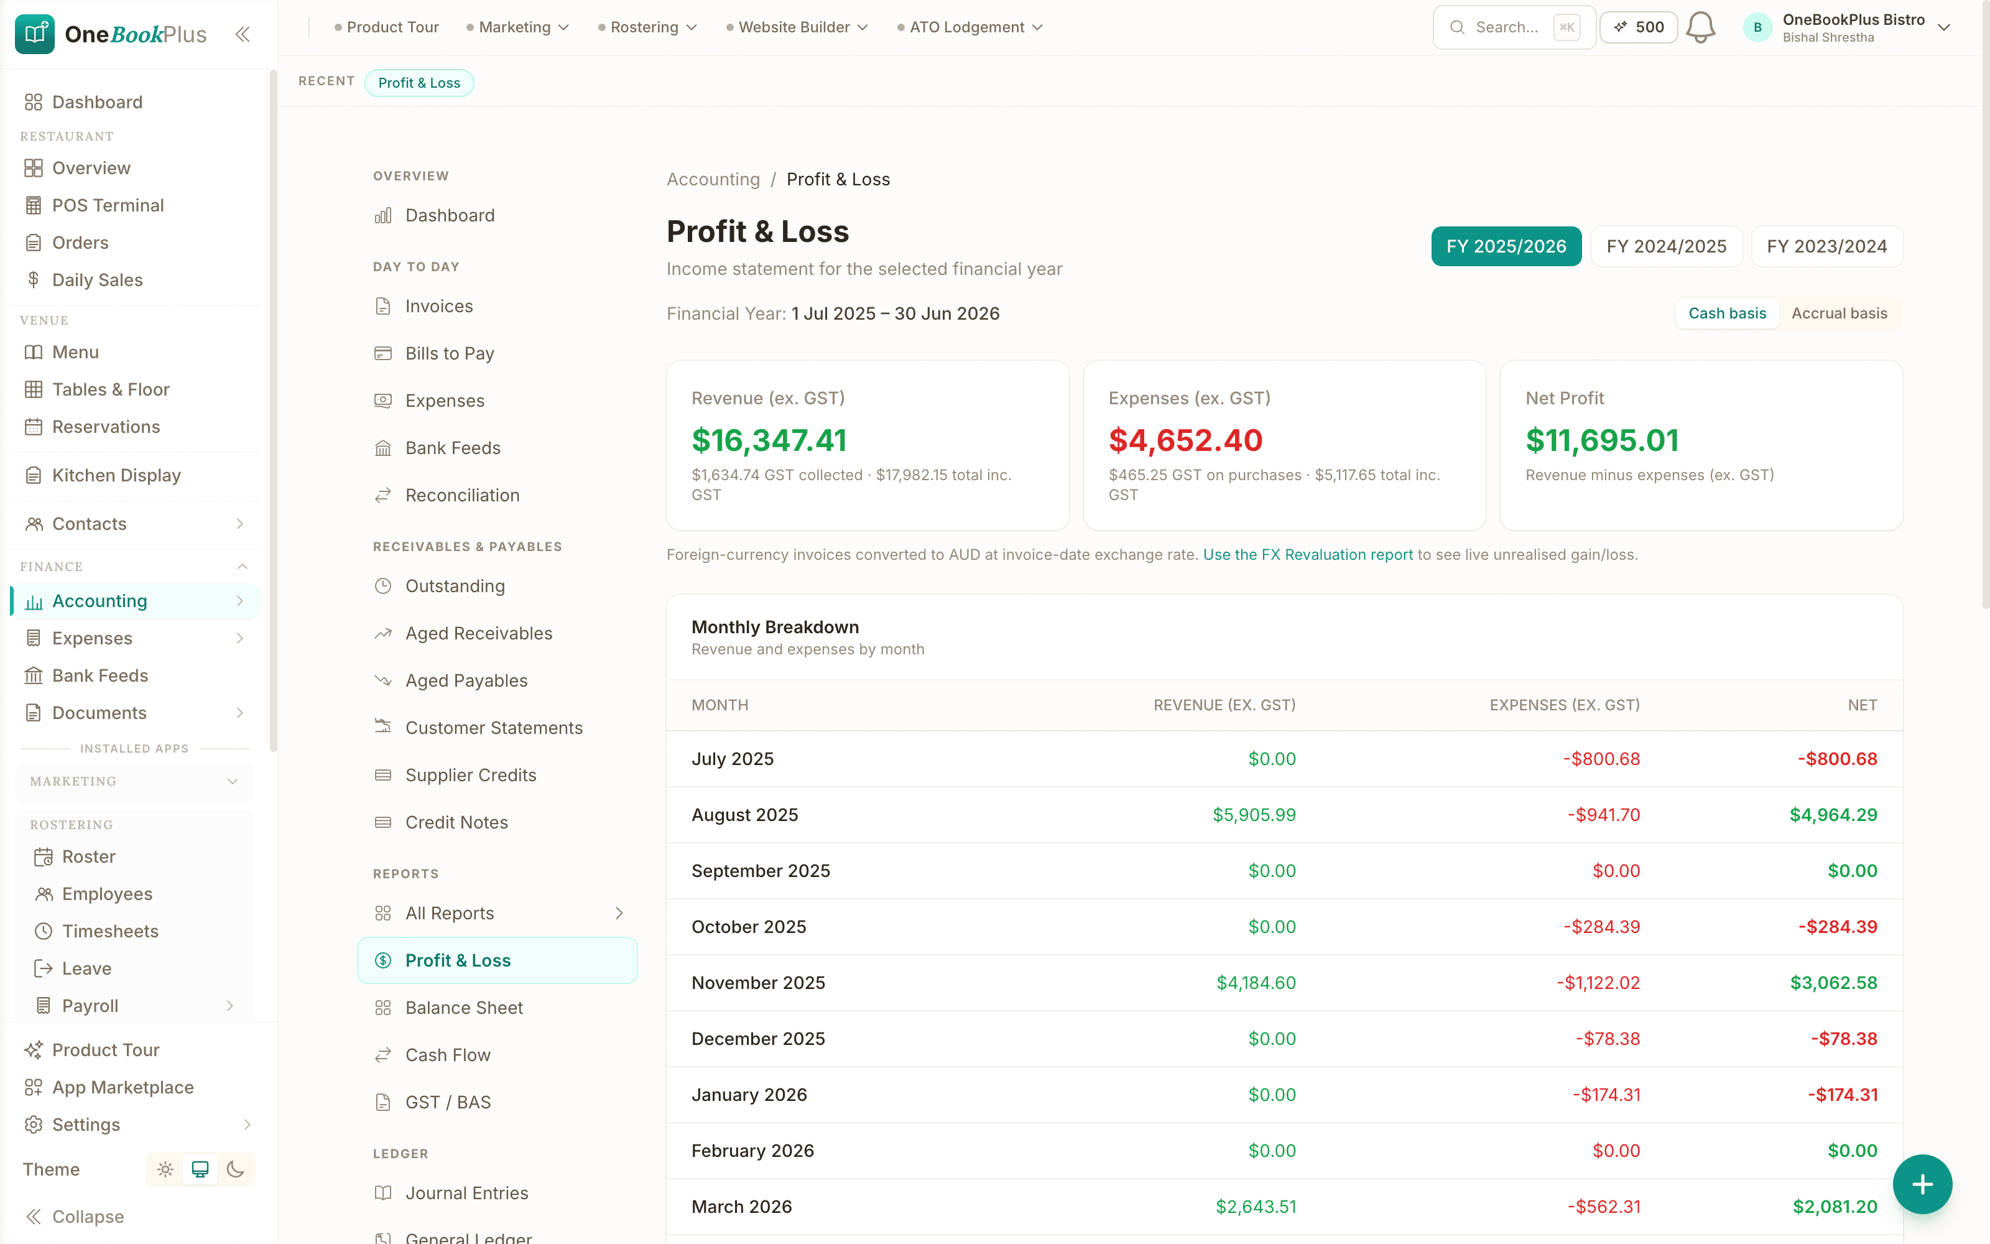1990x1244 pixels.
Task: Click the Aged Payables trend-down icon
Action: click(383, 680)
